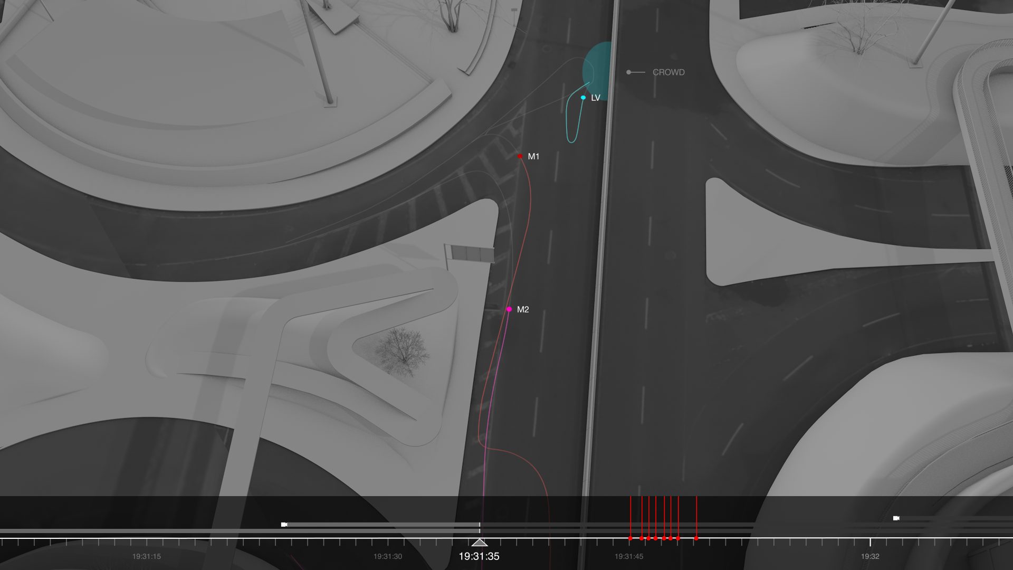The height and width of the screenshot is (570, 1013).
Task: Click the camera icon at the start of the left video track
Action: [x=284, y=525]
